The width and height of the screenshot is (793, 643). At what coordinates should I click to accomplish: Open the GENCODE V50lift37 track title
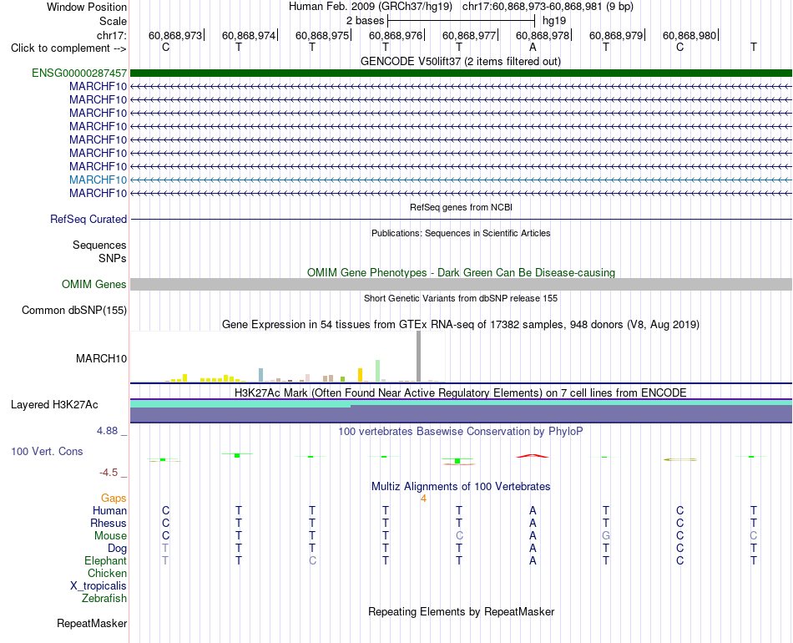[x=461, y=61]
